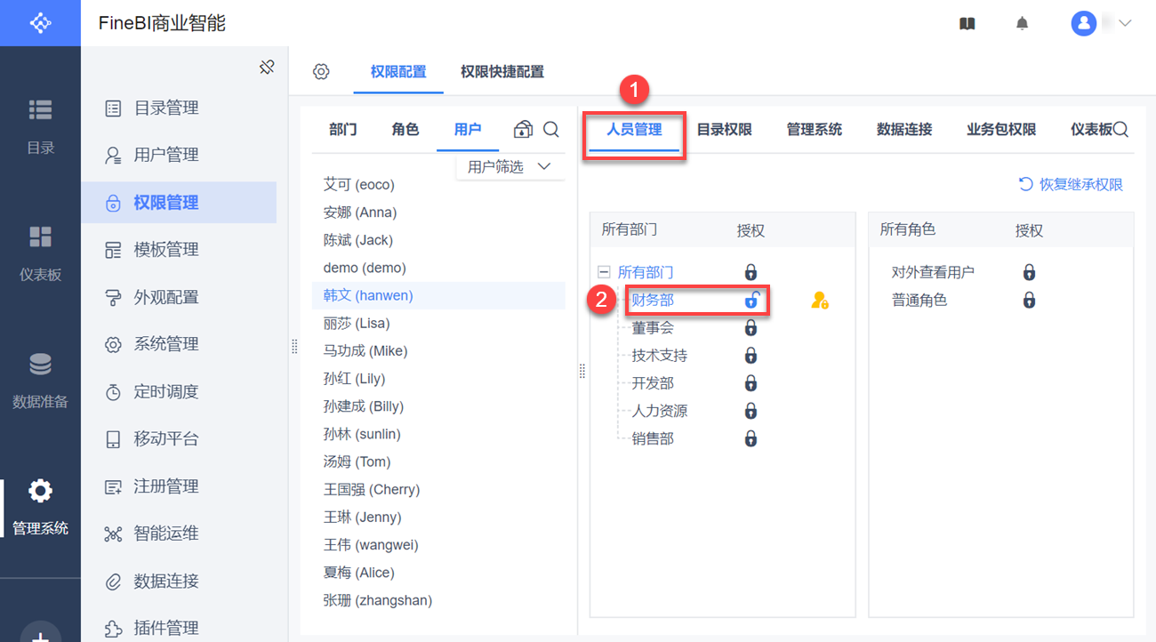Click the search icon beside 仪表板 tab

[1121, 130]
